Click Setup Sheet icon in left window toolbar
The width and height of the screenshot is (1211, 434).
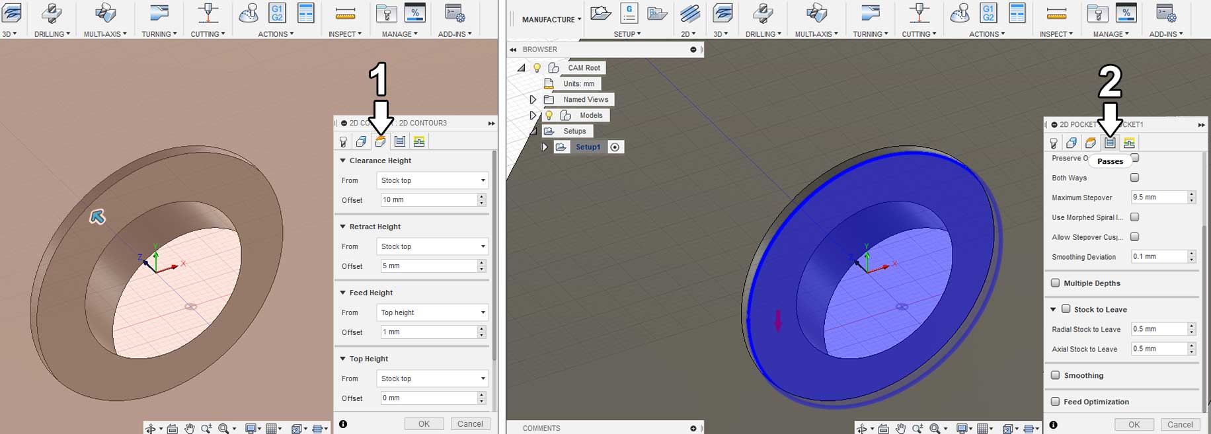[305, 13]
